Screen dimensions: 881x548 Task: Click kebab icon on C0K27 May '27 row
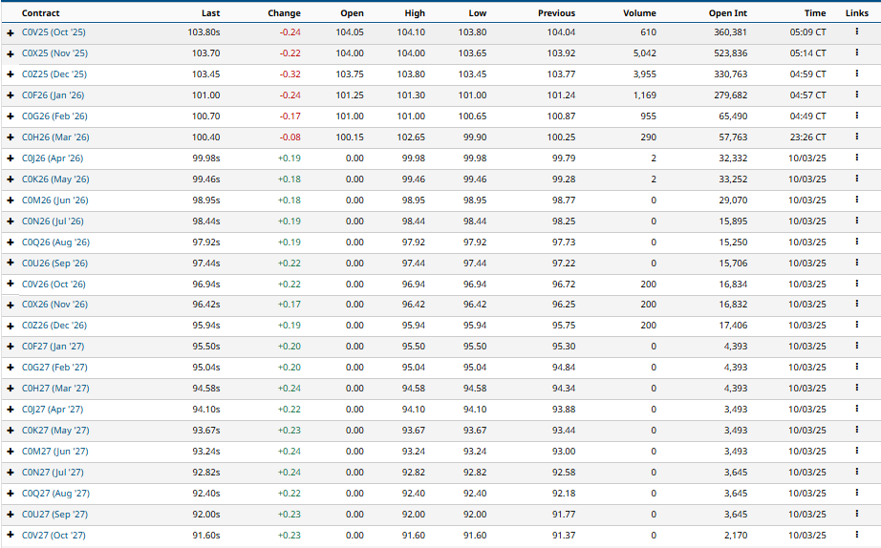(857, 431)
